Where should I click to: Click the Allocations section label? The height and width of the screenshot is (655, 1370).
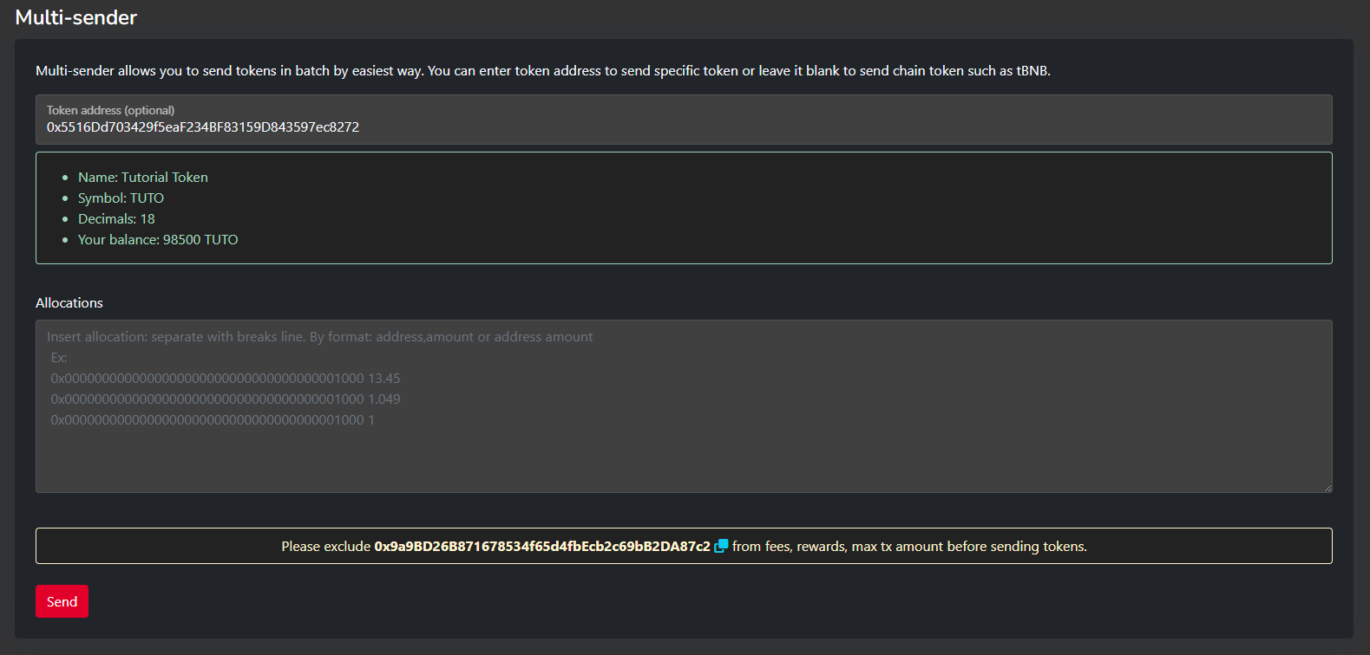point(69,302)
